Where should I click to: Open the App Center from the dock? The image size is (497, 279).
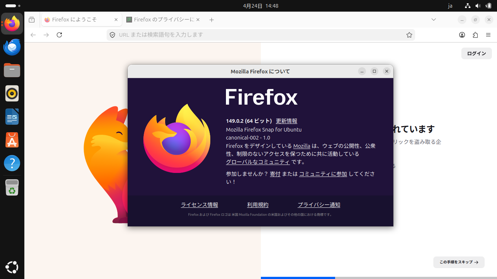point(12,140)
